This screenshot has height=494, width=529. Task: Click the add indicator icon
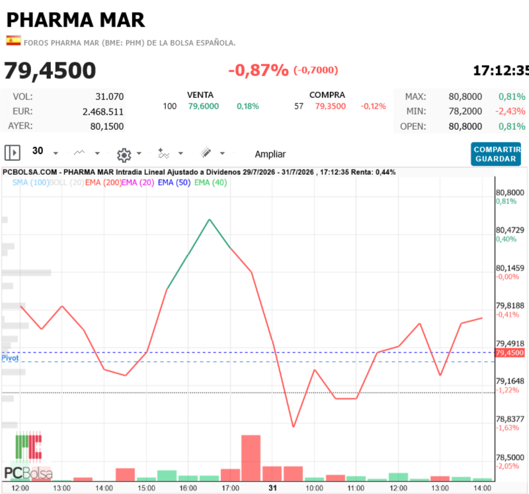point(163,153)
